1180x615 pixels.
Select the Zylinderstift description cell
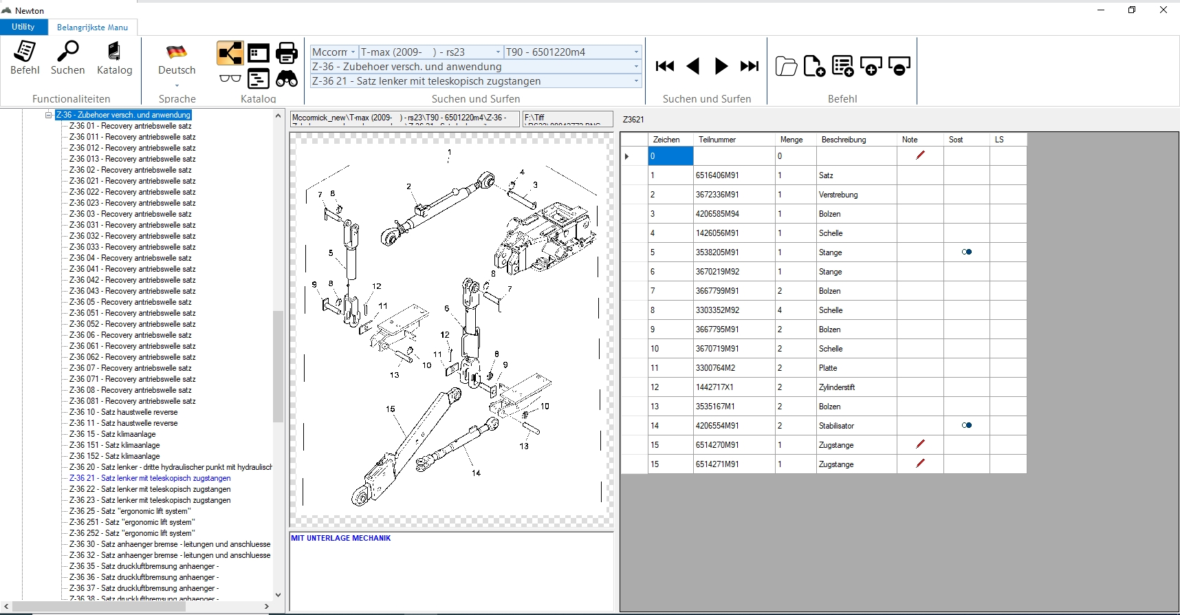coord(857,387)
